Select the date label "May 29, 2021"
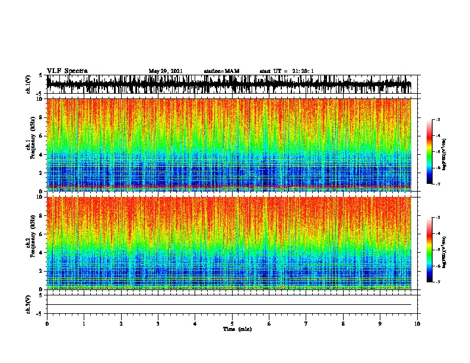Image resolution: width=470 pixels, height=363 pixels. pos(166,71)
